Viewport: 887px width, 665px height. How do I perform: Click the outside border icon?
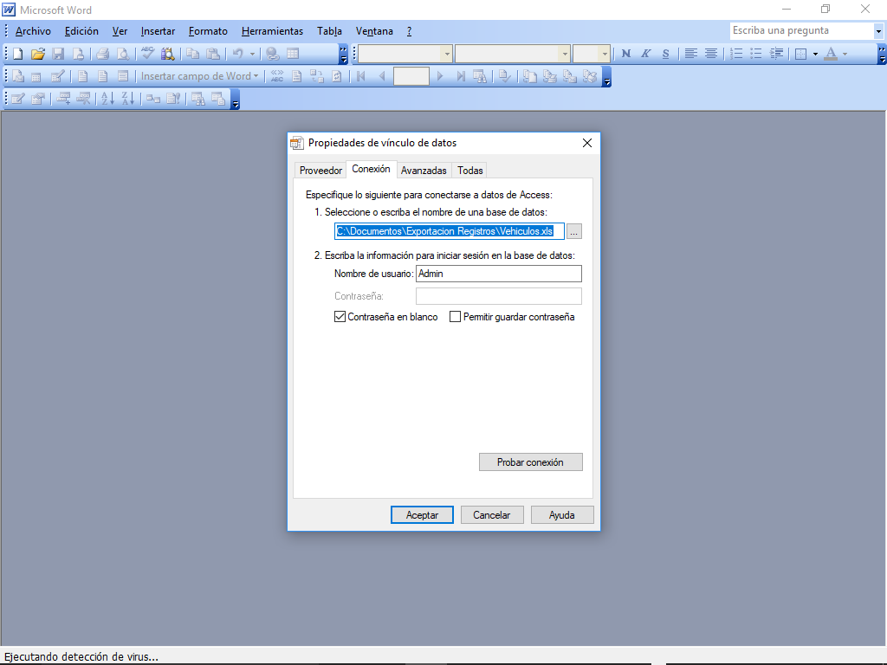801,54
